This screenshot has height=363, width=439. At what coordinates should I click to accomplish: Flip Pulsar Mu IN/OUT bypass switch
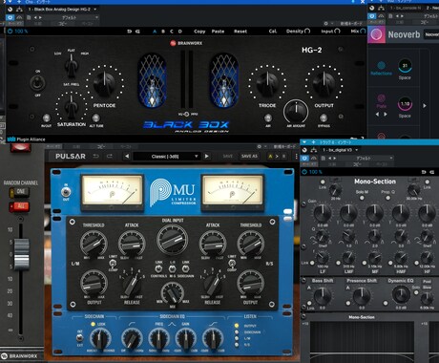[66, 192]
